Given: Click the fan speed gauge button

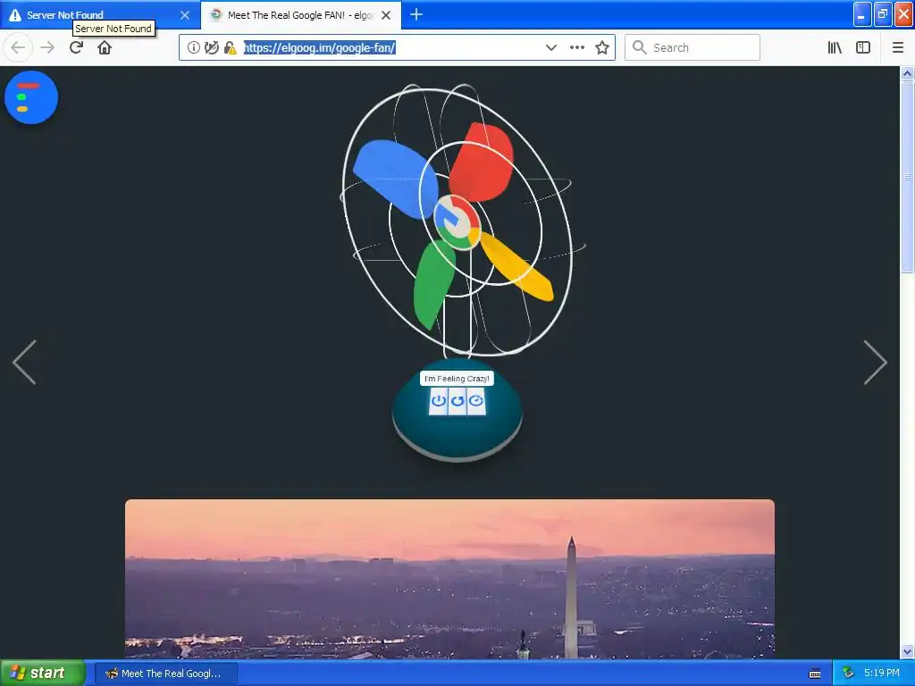Looking at the screenshot, I should point(476,401).
